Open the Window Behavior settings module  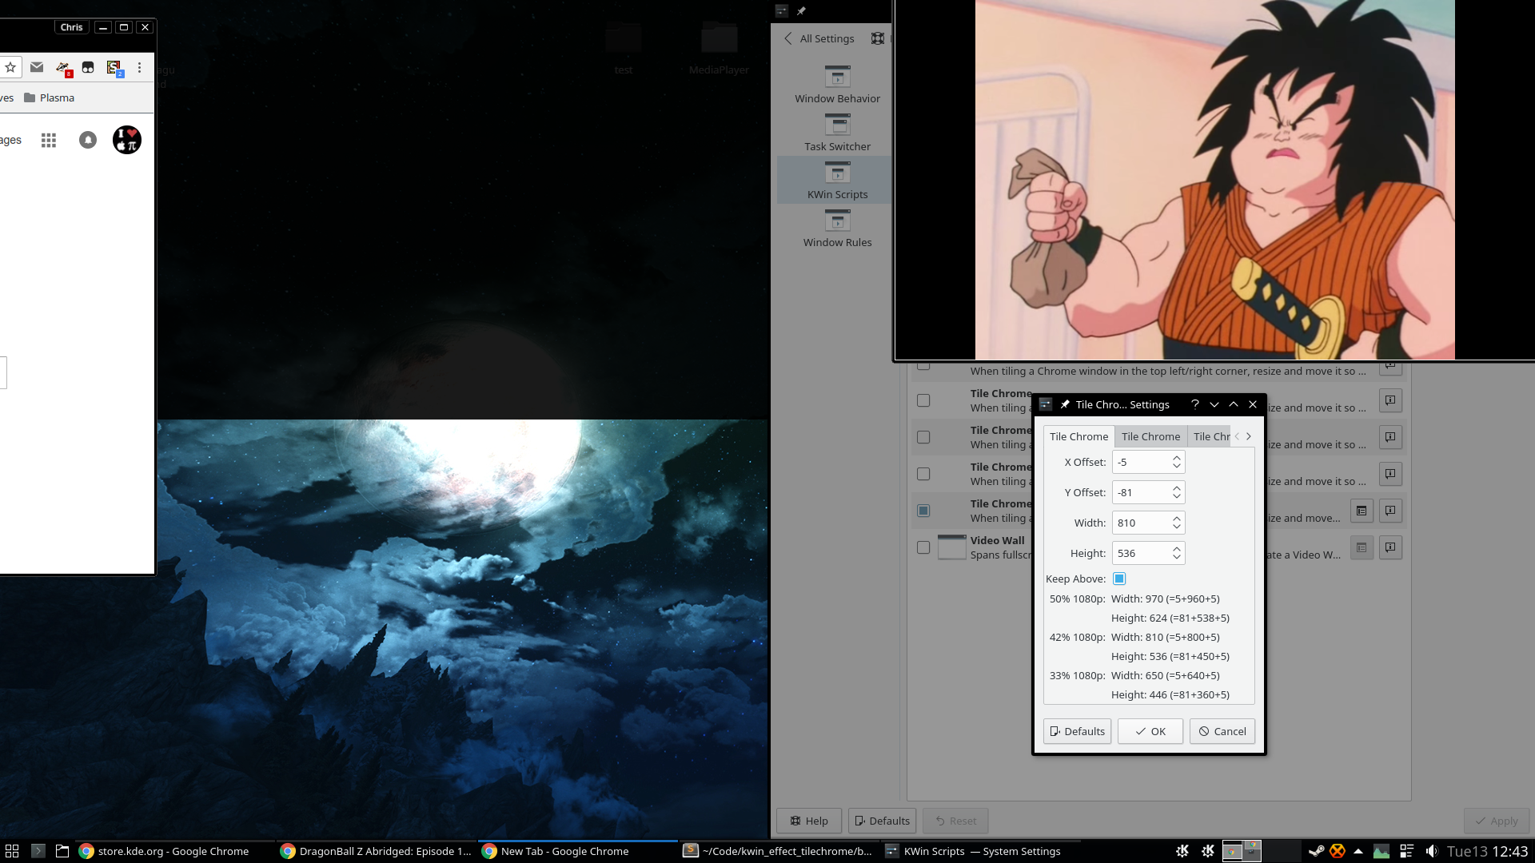837,85
